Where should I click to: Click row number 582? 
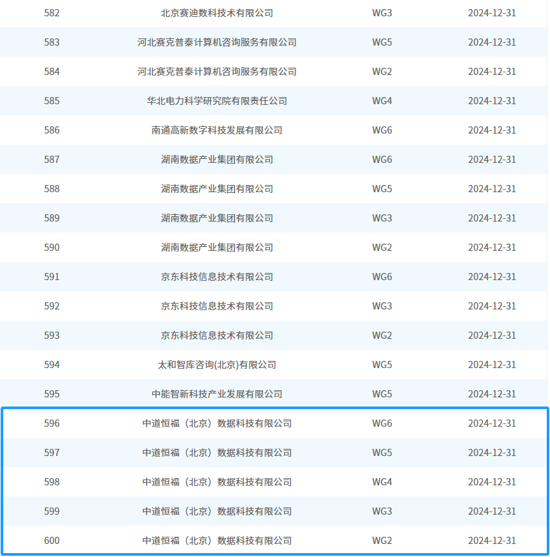click(51, 13)
